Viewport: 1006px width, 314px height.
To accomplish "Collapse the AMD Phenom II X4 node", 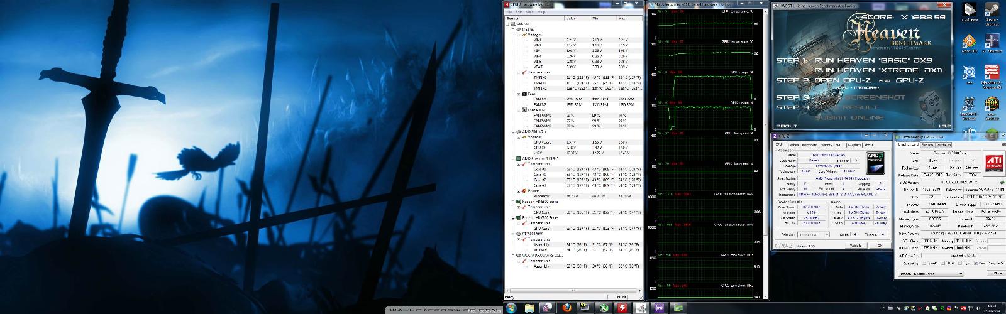I will click(x=513, y=158).
